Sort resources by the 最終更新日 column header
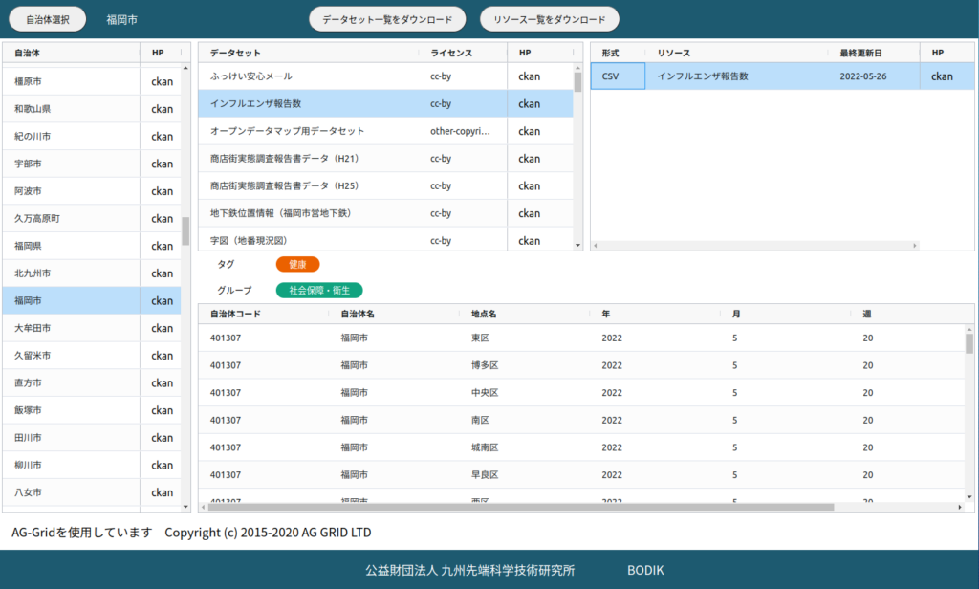The height and width of the screenshot is (589, 979). pyautogui.click(x=860, y=53)
